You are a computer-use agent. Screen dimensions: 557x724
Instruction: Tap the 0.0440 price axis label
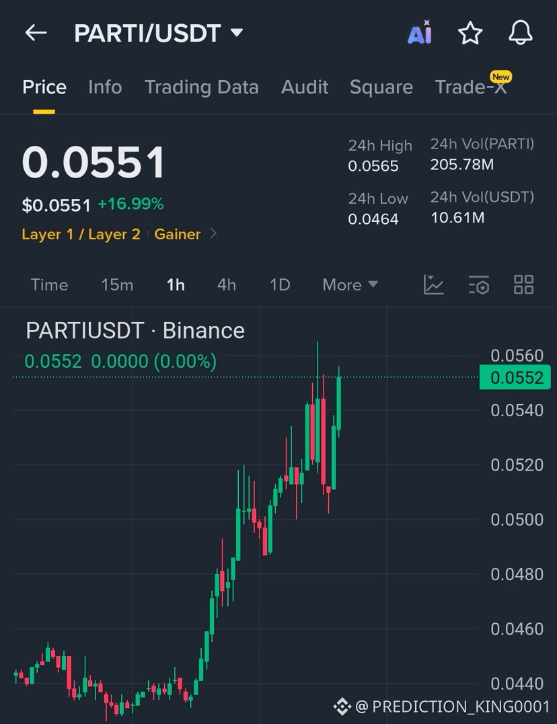tap(517, 684)
